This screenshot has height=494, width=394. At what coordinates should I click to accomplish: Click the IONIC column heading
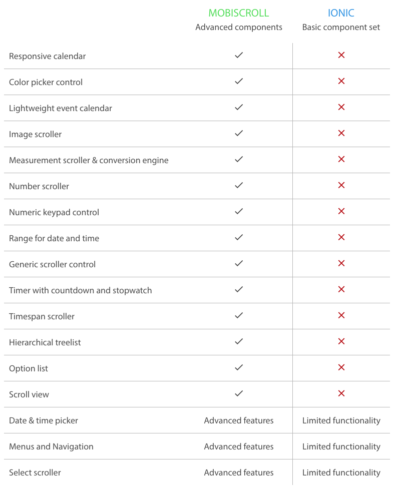point(341,13)
